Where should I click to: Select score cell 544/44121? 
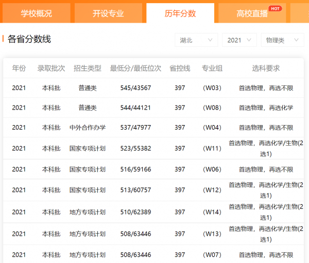(135, 108)
